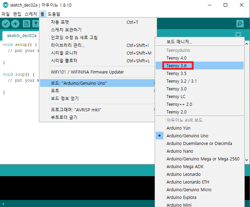This screenshot has height=207, width=250.
Task: Expand the 보드: "Arduino/Genuino Uno" submenu
Action: click(x=97, y=83)
